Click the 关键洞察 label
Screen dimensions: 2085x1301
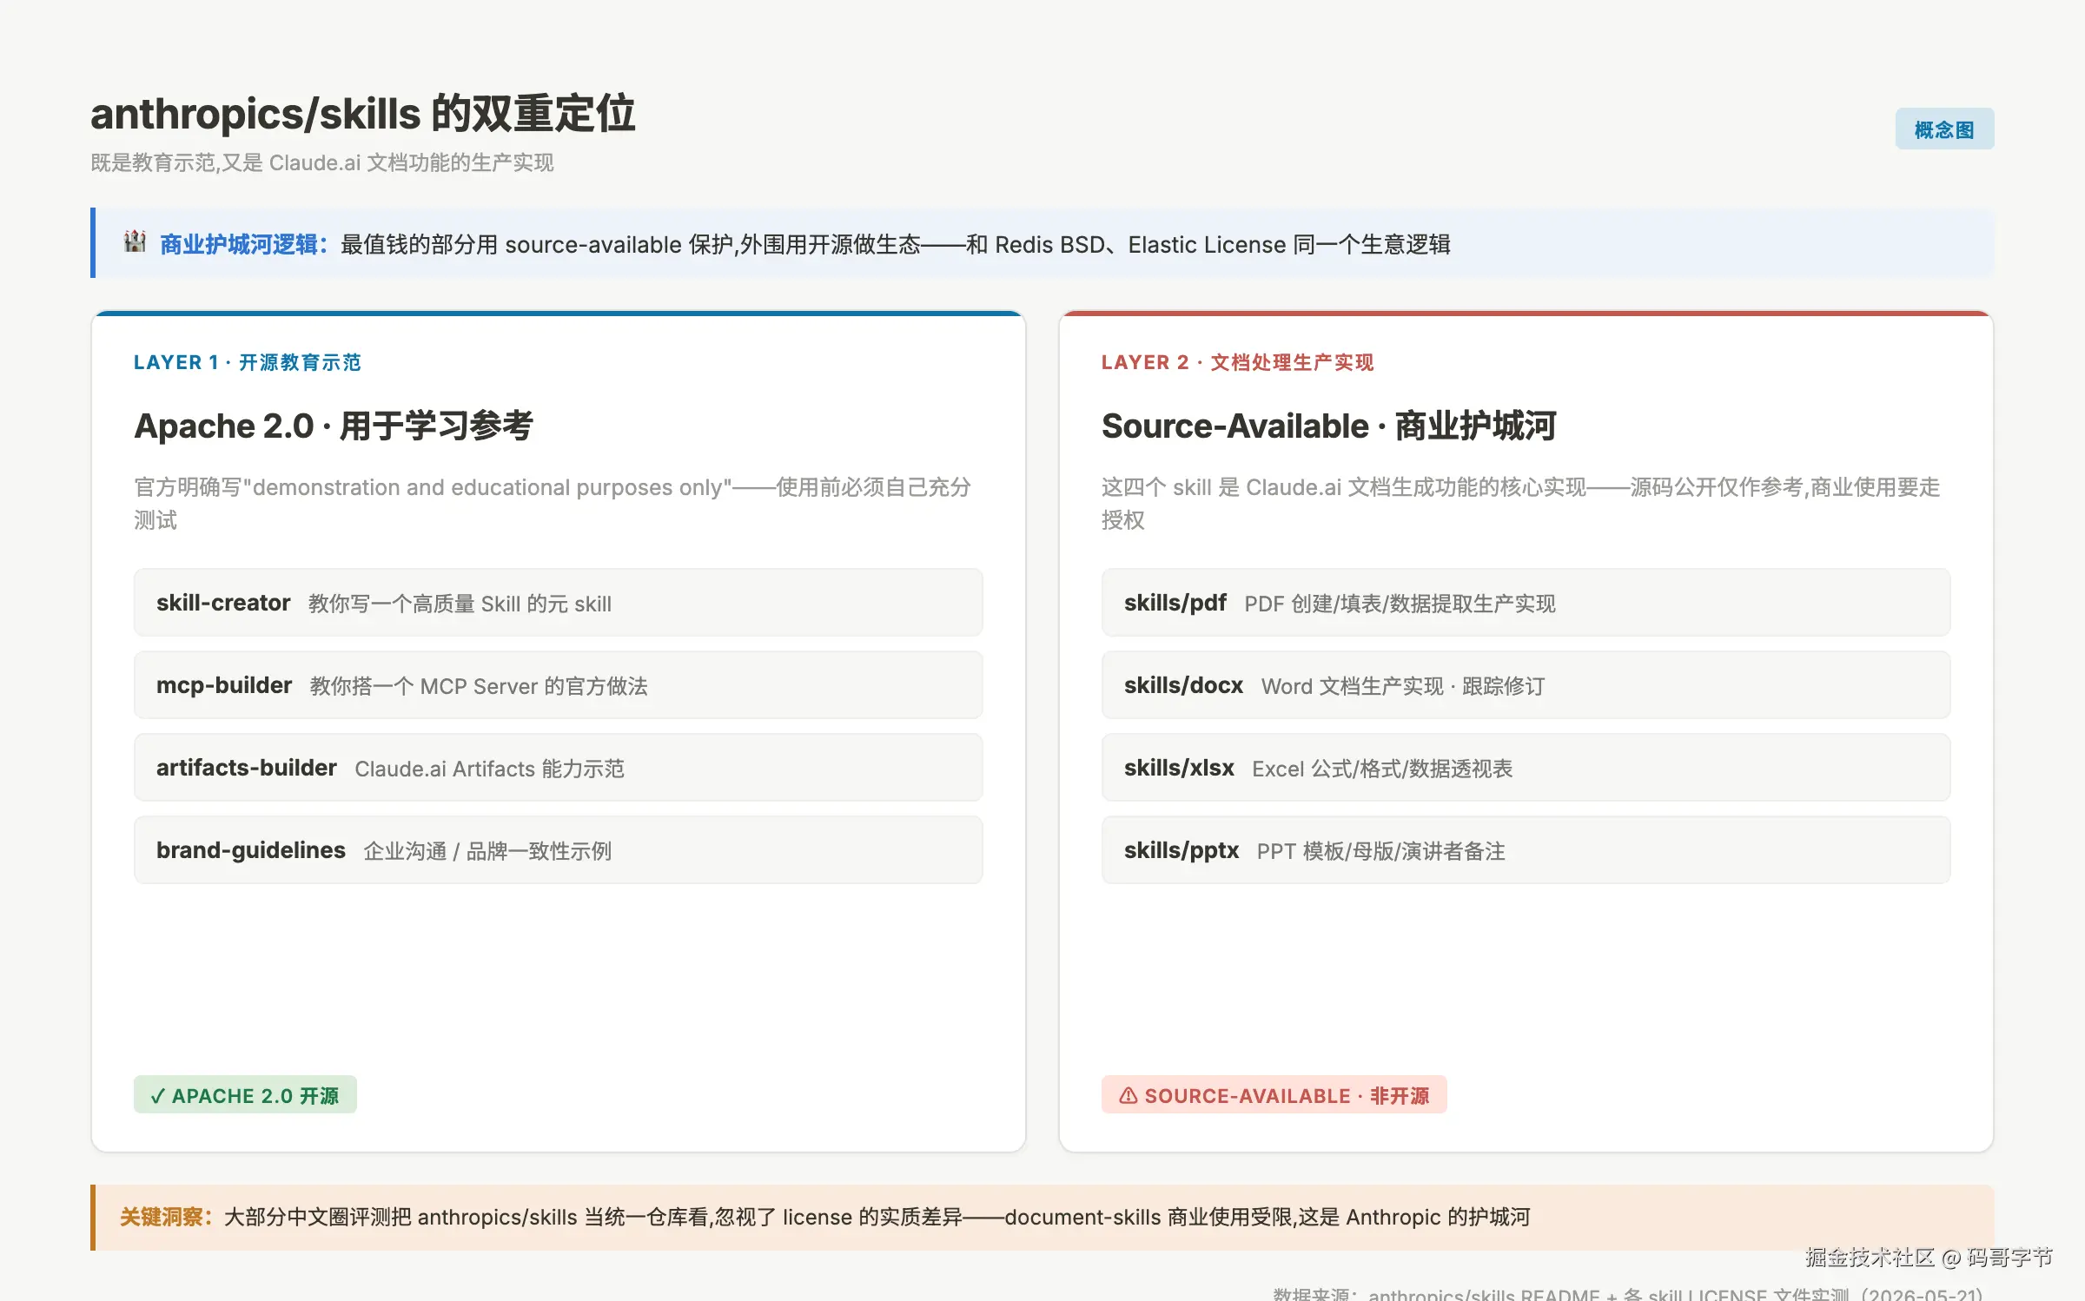[166, 1217]
